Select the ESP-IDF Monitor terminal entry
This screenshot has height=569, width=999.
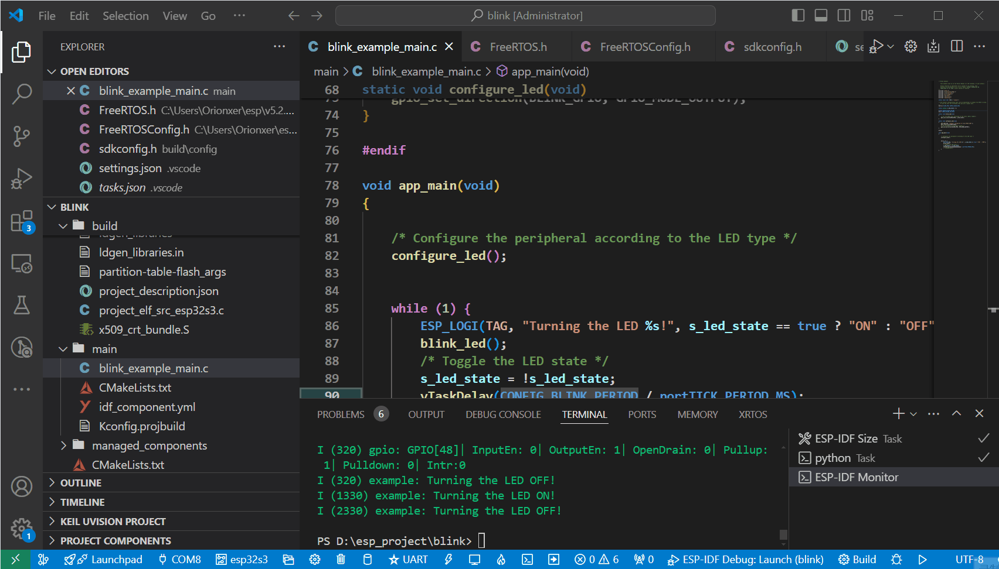893,477
